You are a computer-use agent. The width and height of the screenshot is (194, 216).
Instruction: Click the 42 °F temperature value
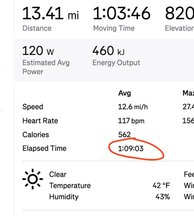coord(161,185)
